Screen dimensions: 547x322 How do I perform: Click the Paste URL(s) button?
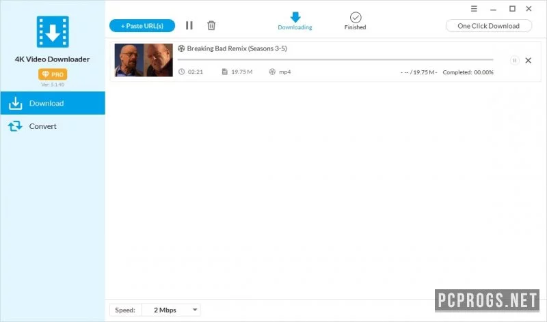142,26
